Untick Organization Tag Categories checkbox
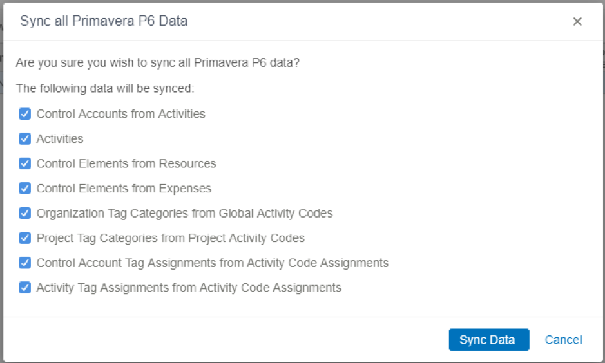Image resolution: width=605 pixels, height=363 pixels. [24, 213]
